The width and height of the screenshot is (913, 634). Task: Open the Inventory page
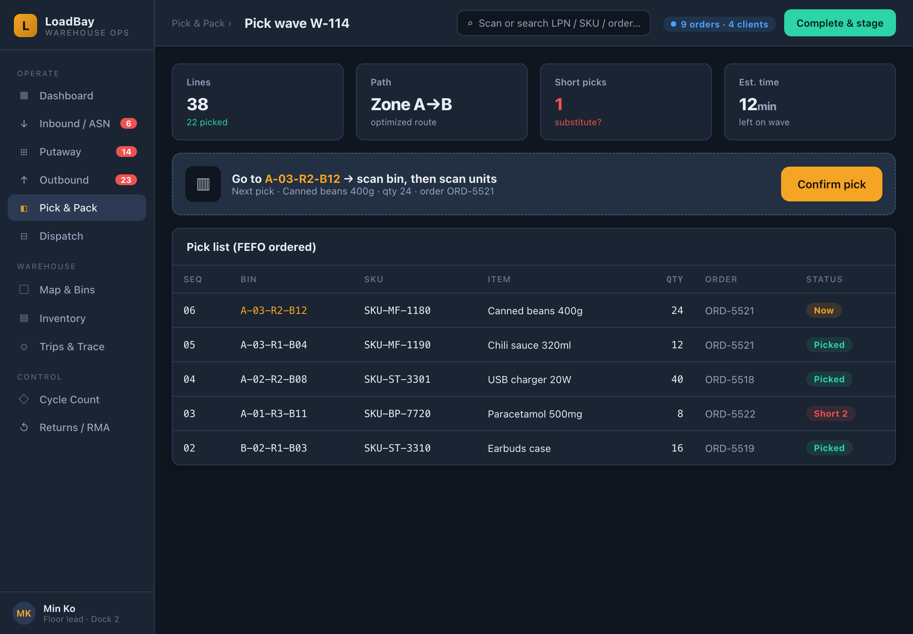click(77, 318)
